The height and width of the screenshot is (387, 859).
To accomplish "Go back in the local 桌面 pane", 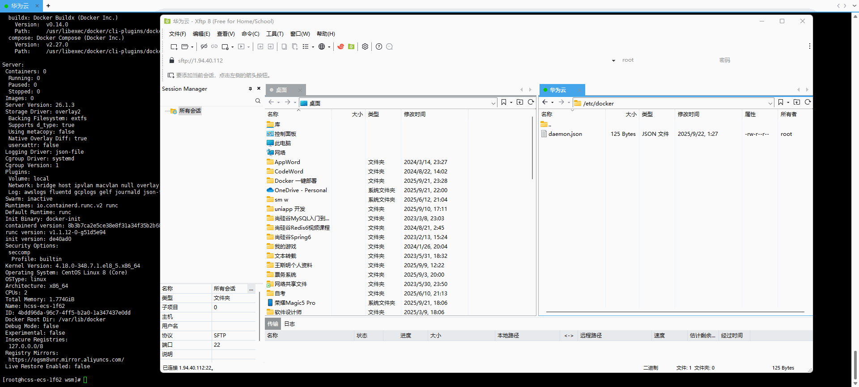I will pyautogui.click(x=271, y=102).
